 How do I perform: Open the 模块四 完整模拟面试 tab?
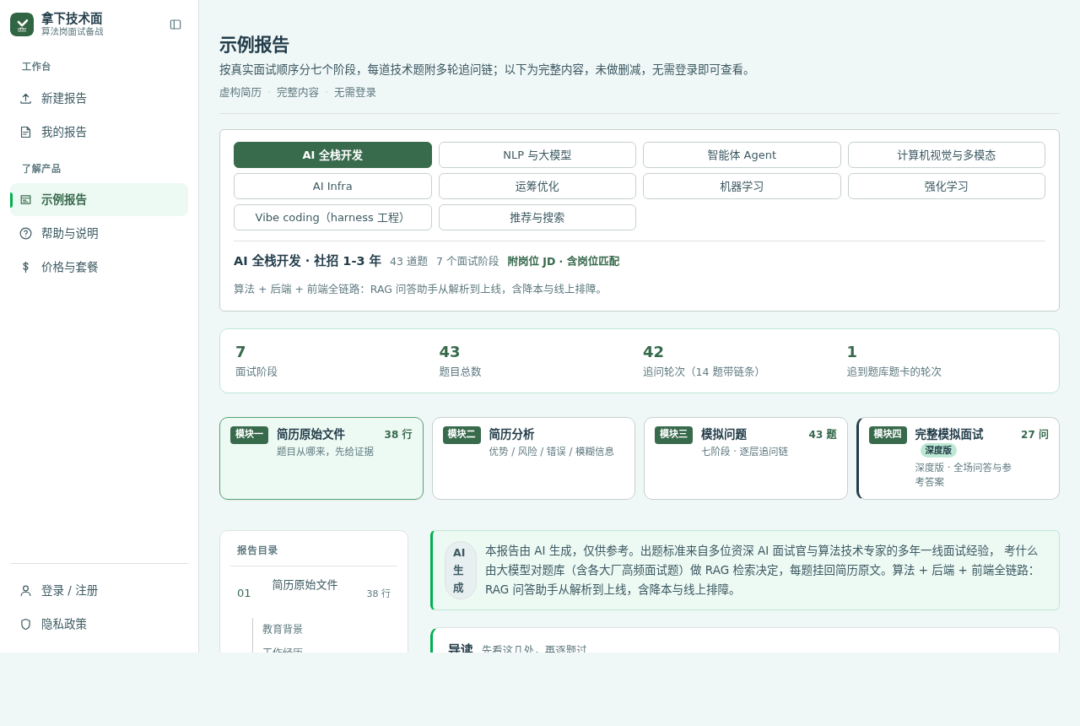pos(958,458)
